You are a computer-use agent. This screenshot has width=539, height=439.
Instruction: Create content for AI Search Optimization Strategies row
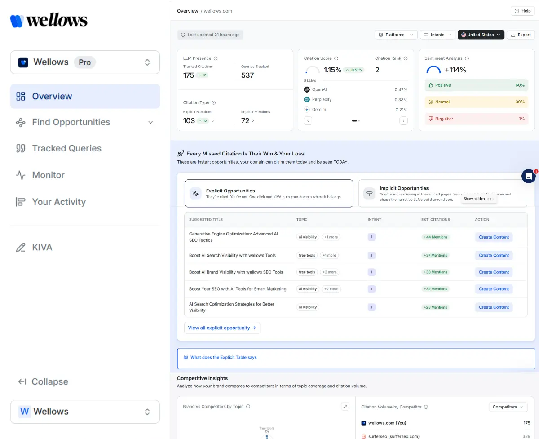pyautogui.click(x=494, y=307)
